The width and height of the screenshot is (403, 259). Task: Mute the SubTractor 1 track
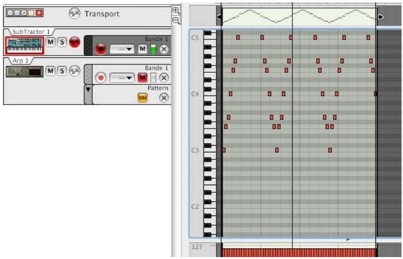pos(50,42)
